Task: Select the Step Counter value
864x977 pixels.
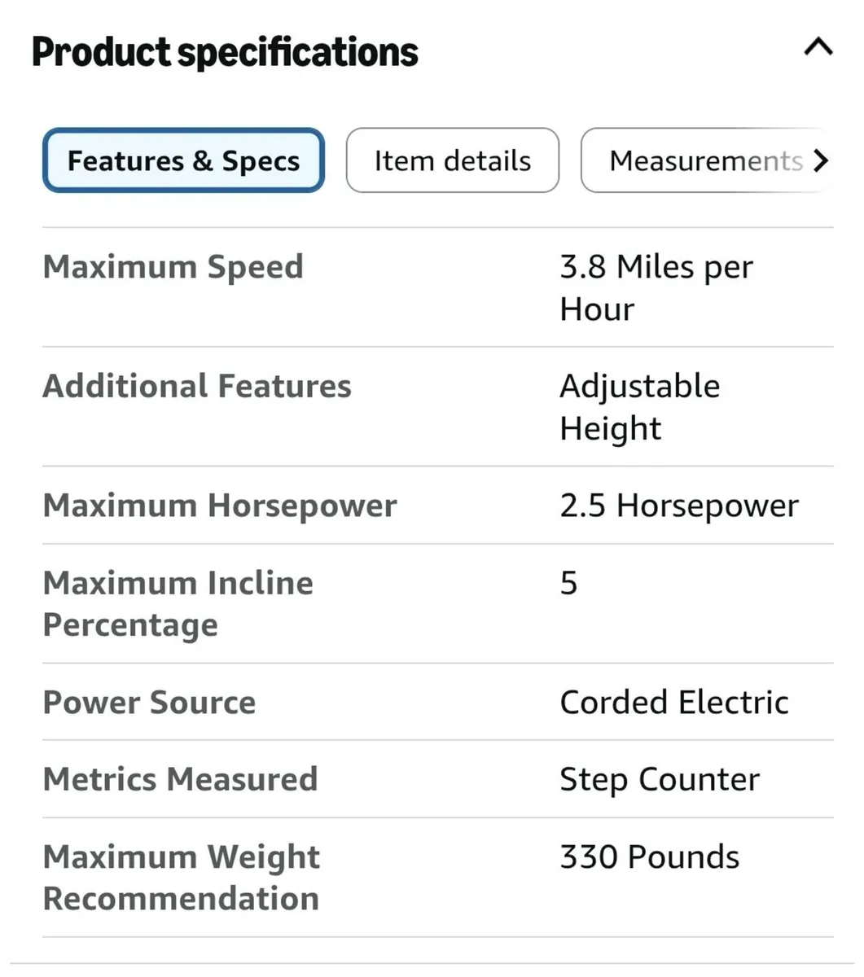Action: pos(659,779)
